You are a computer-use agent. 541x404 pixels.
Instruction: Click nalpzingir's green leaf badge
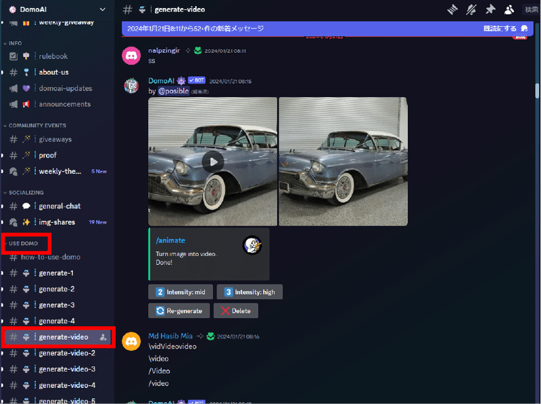pyautogui.click(x=197, y=51)
